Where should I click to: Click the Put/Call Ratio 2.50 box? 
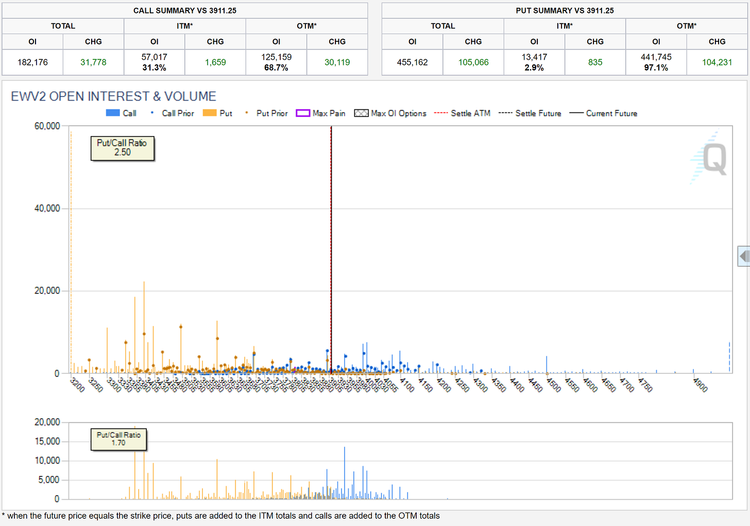[x=123, y=149]
